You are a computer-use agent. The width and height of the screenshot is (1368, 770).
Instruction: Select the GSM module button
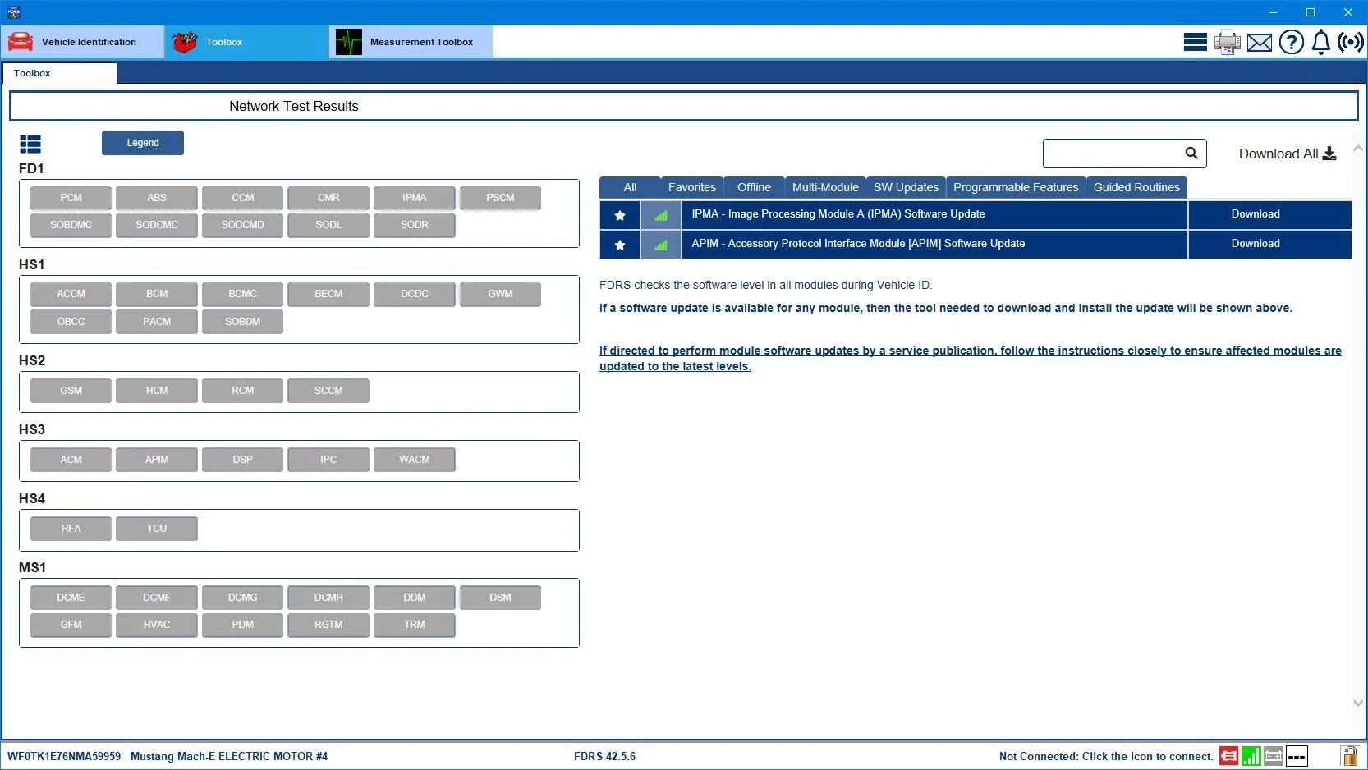coord(71,391)
